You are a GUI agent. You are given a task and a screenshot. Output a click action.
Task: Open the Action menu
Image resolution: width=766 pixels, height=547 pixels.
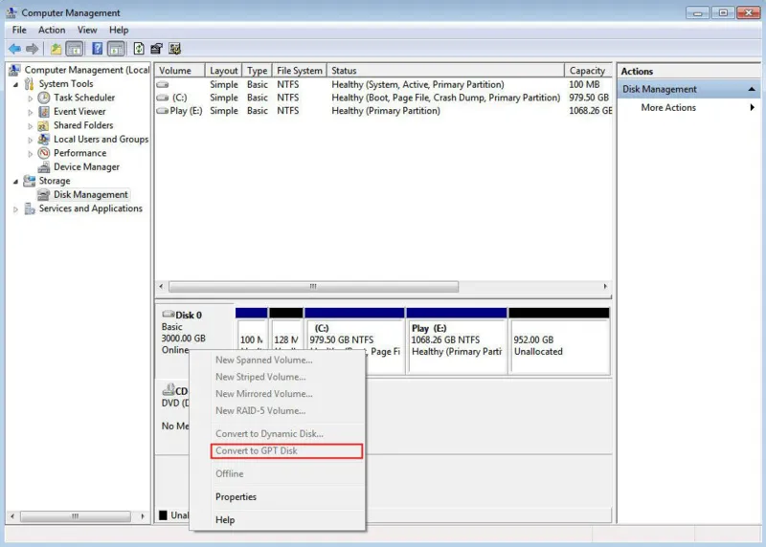[52, 30]
